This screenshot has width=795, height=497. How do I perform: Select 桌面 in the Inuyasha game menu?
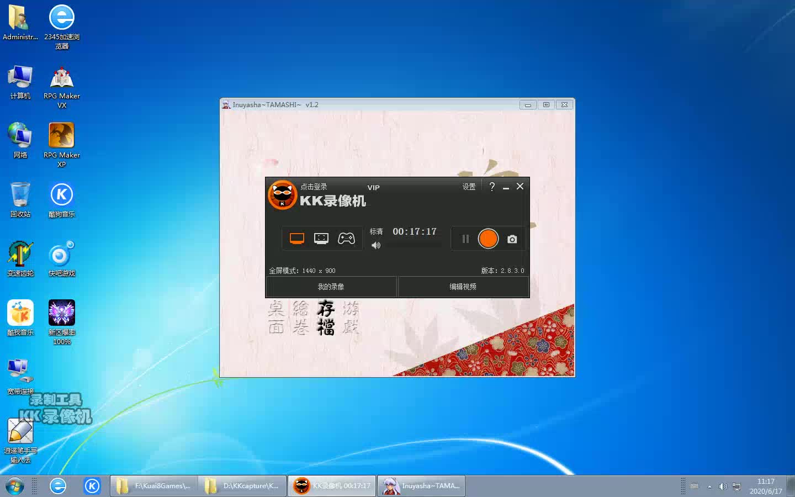coord(277,318)
